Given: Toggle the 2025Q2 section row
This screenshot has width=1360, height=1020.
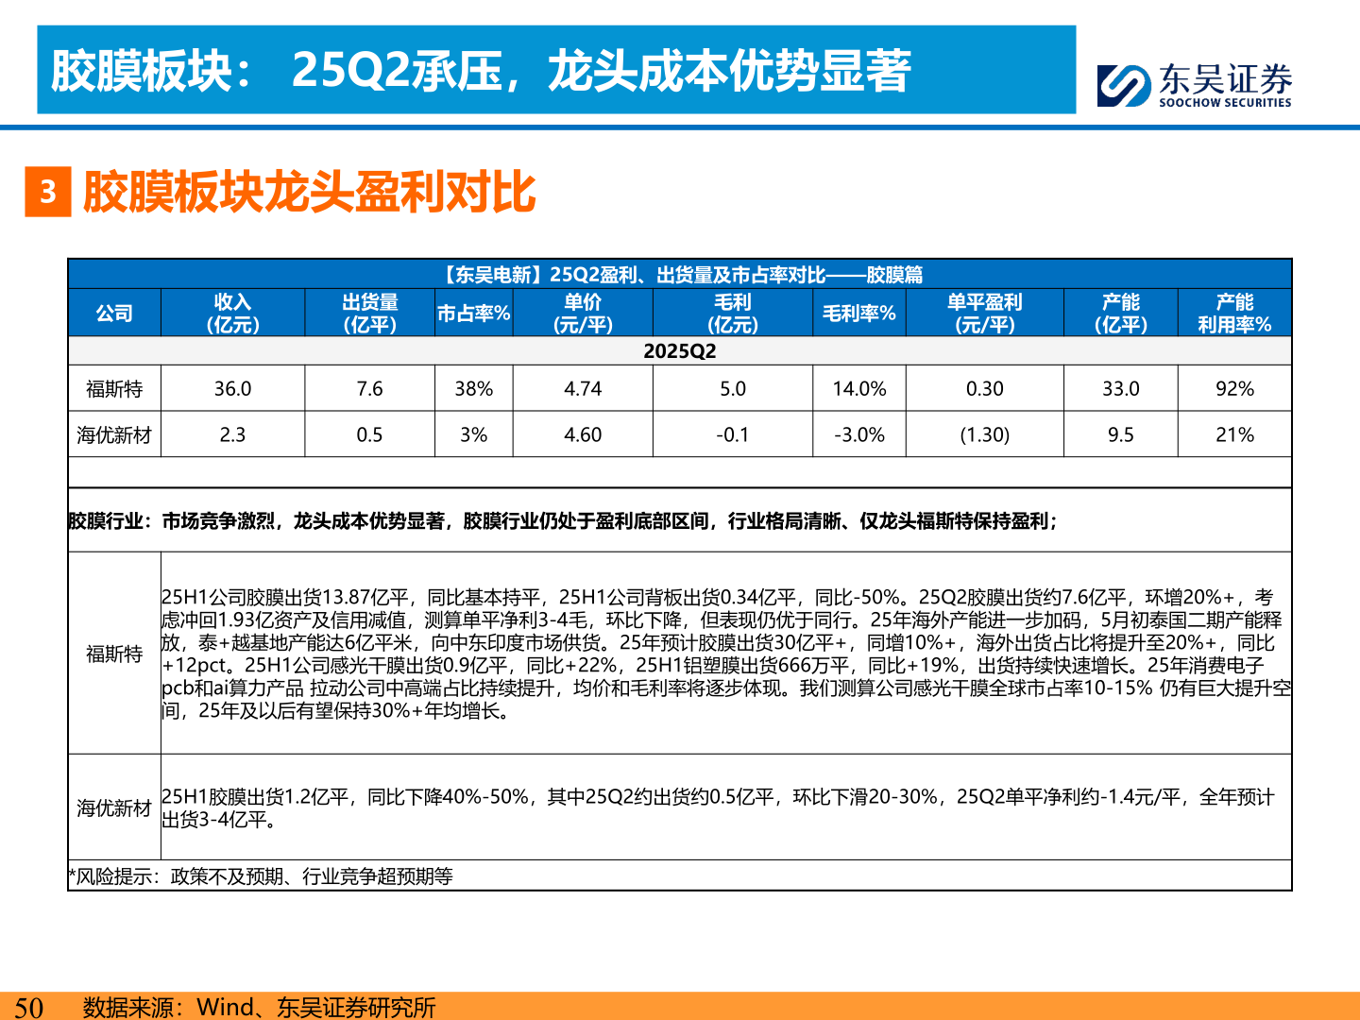Looking at the screenshot, I should tap(680, 351).
